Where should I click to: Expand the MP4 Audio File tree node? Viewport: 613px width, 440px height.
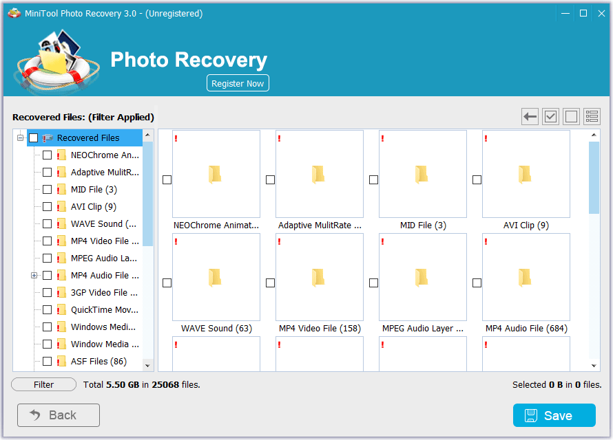pos(34,276)
